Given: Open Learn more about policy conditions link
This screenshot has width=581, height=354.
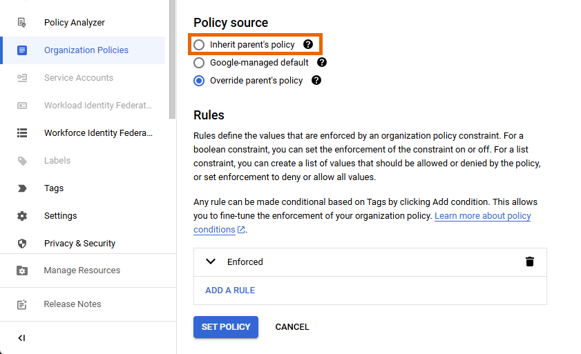Looking at the screenshot, I should click(482, 216).
